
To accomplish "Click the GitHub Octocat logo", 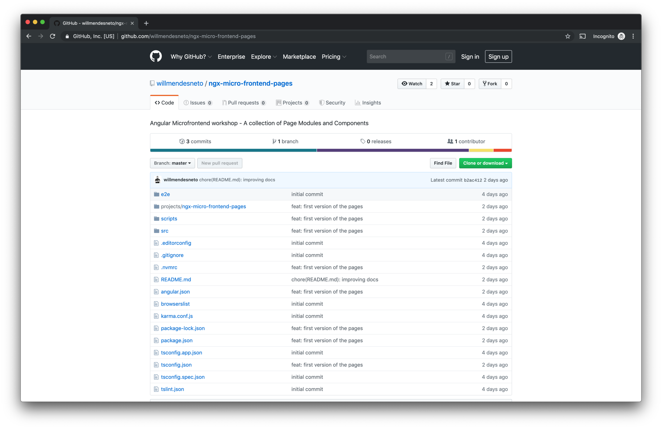I will coord(156,57).
